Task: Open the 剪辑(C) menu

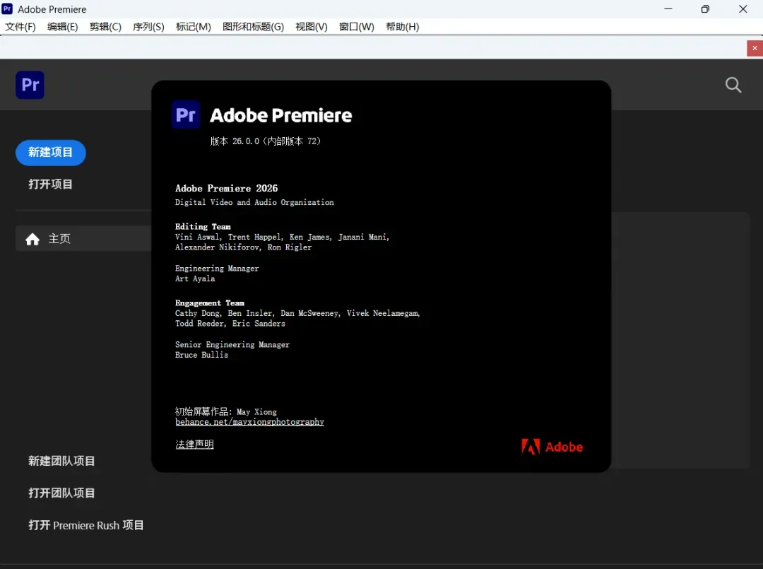Action: [x=105, y=27]
